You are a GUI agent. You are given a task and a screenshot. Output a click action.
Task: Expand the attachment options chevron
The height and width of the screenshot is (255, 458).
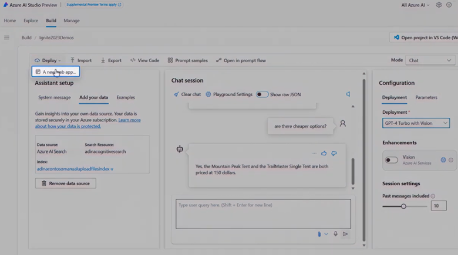pyautogui.click(x=326, y=234)
